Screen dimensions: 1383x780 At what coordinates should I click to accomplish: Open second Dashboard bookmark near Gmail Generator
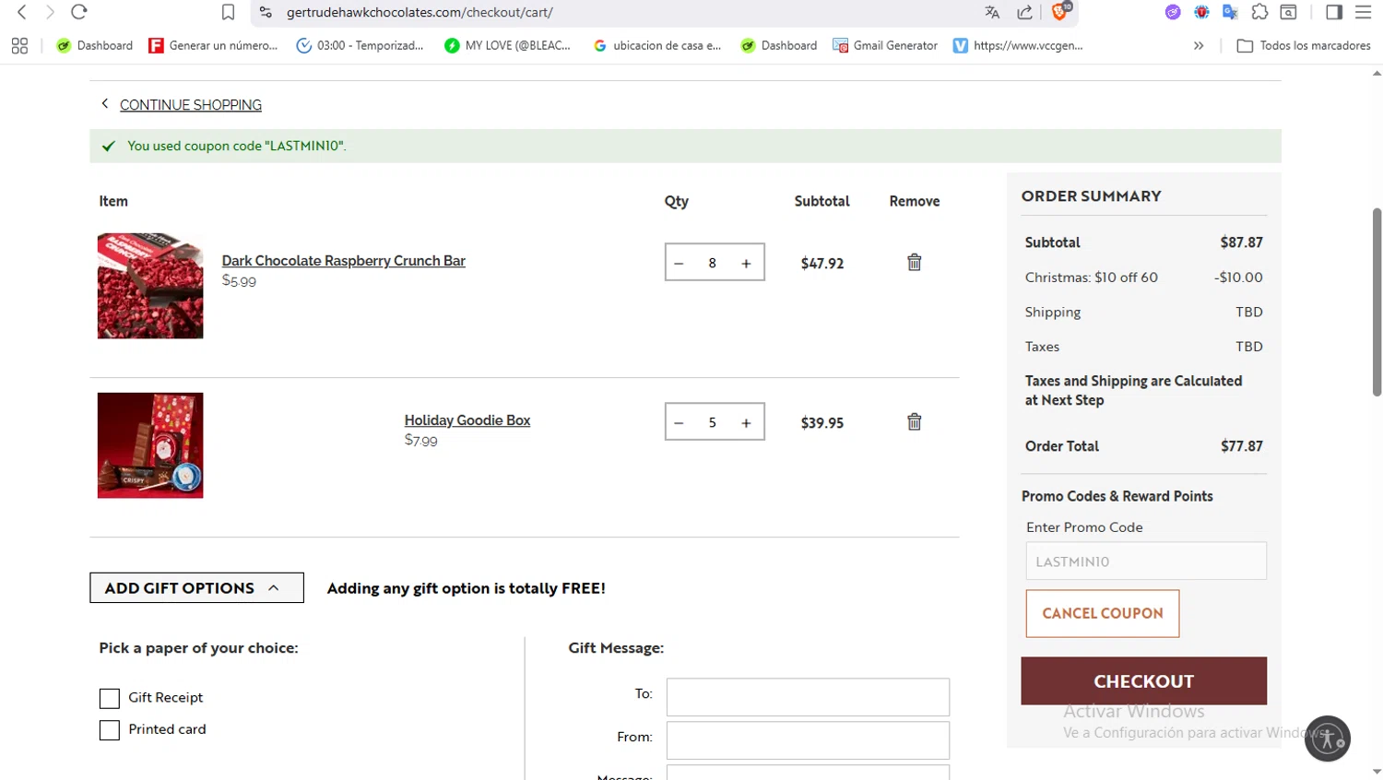[x=779, y=45]
